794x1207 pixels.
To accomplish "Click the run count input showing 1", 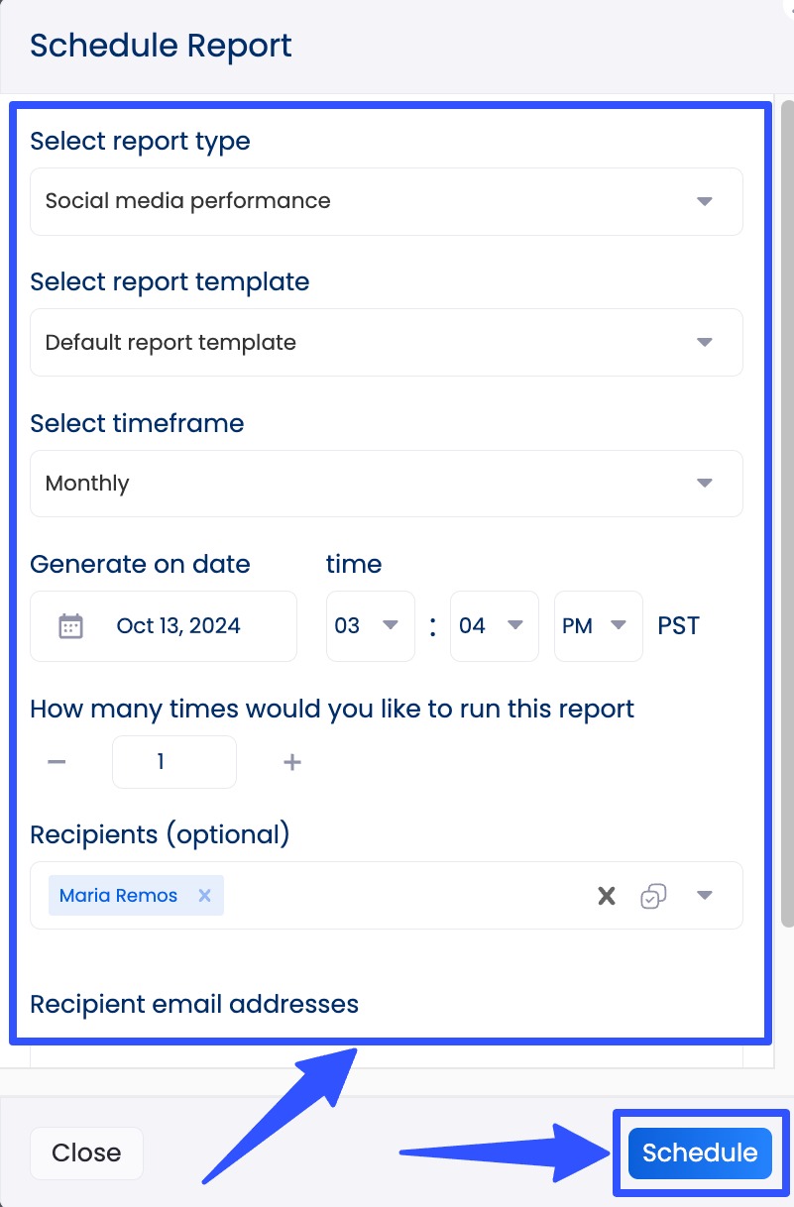I will click(x=174, y=761).
